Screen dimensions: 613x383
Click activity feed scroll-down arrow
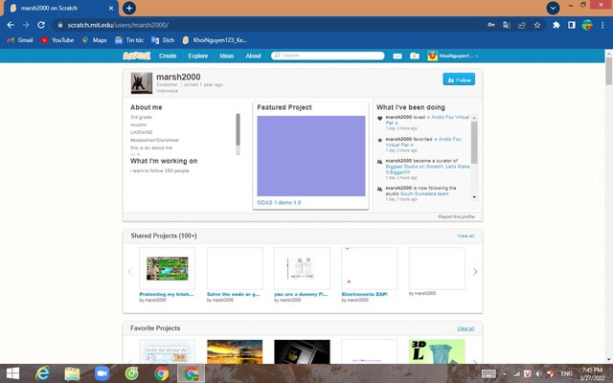click(x=474, y=197)
